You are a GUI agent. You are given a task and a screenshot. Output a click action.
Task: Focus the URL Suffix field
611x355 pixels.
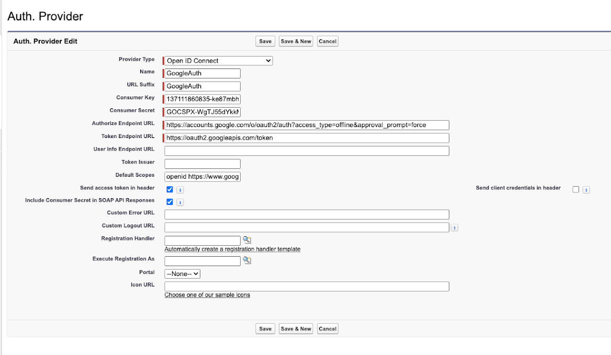[x=202, y=86]
